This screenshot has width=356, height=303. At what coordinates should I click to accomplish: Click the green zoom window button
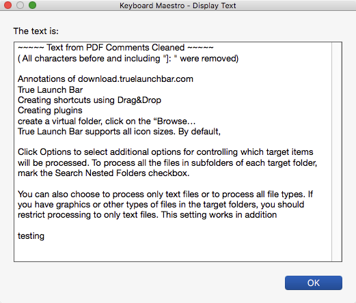click(32, 5)
